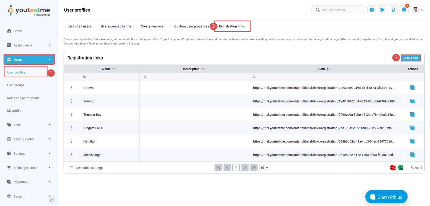Open the help question mark icon
This screenshot has height=206, width=430.
point(372,10)
